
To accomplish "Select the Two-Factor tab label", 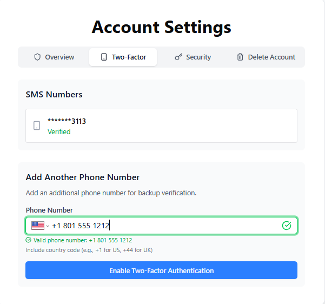I will tap(128, 57).
